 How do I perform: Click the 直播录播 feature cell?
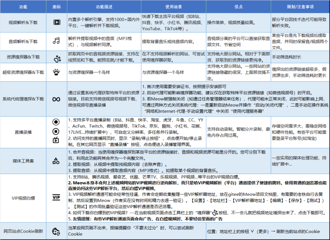point(23,131)
